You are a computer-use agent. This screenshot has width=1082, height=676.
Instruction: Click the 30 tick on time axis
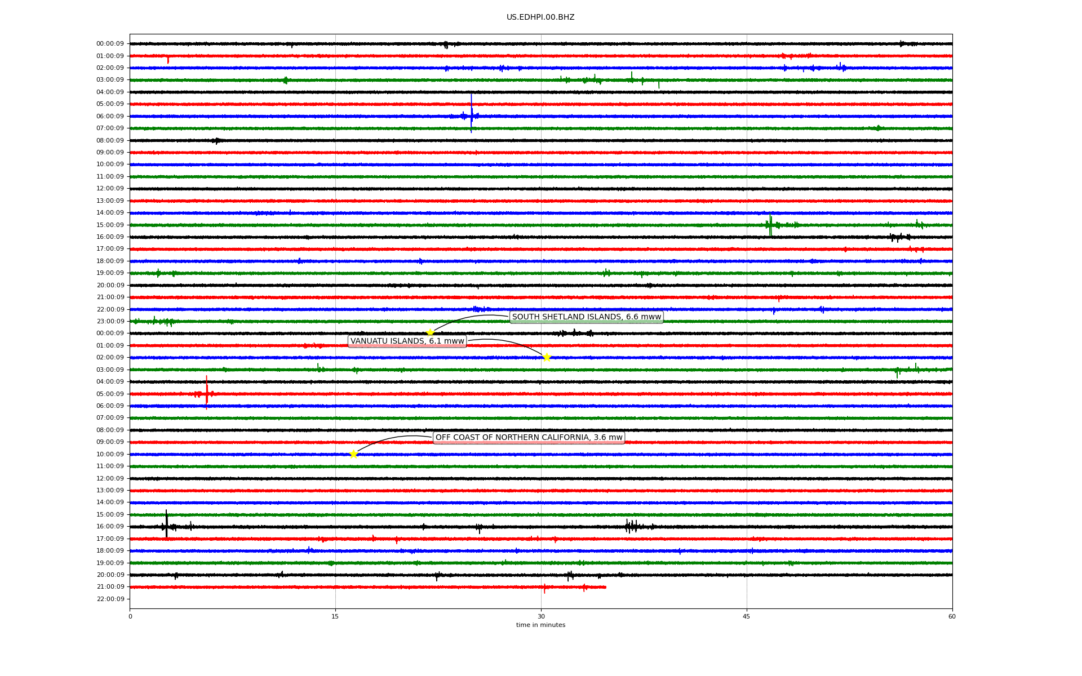point(541,616)
